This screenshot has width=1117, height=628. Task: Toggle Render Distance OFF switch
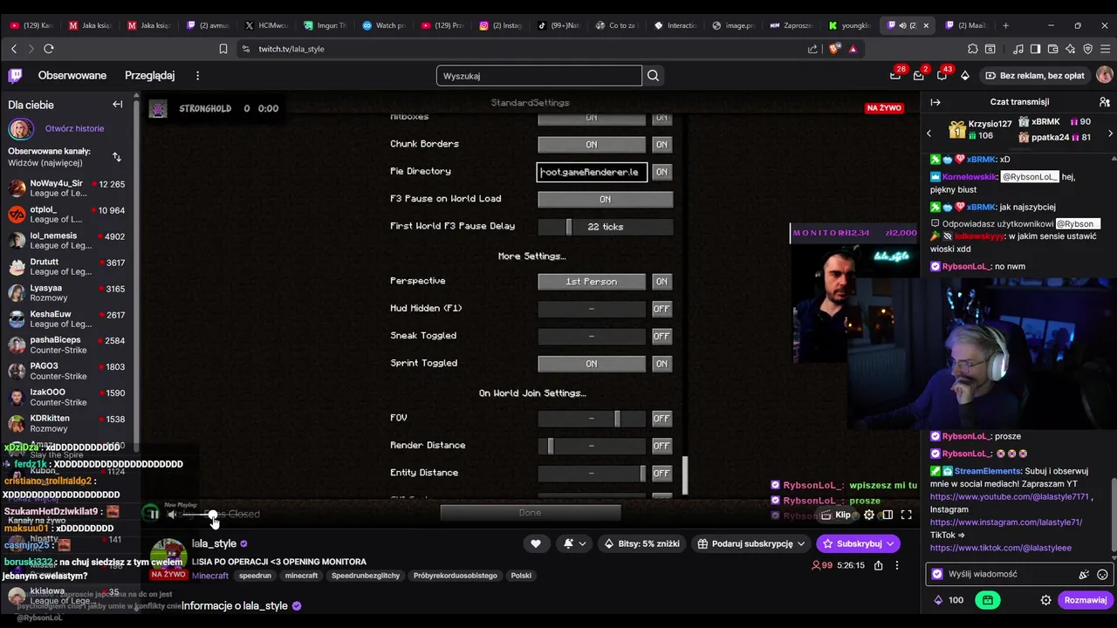click(662, 446)
